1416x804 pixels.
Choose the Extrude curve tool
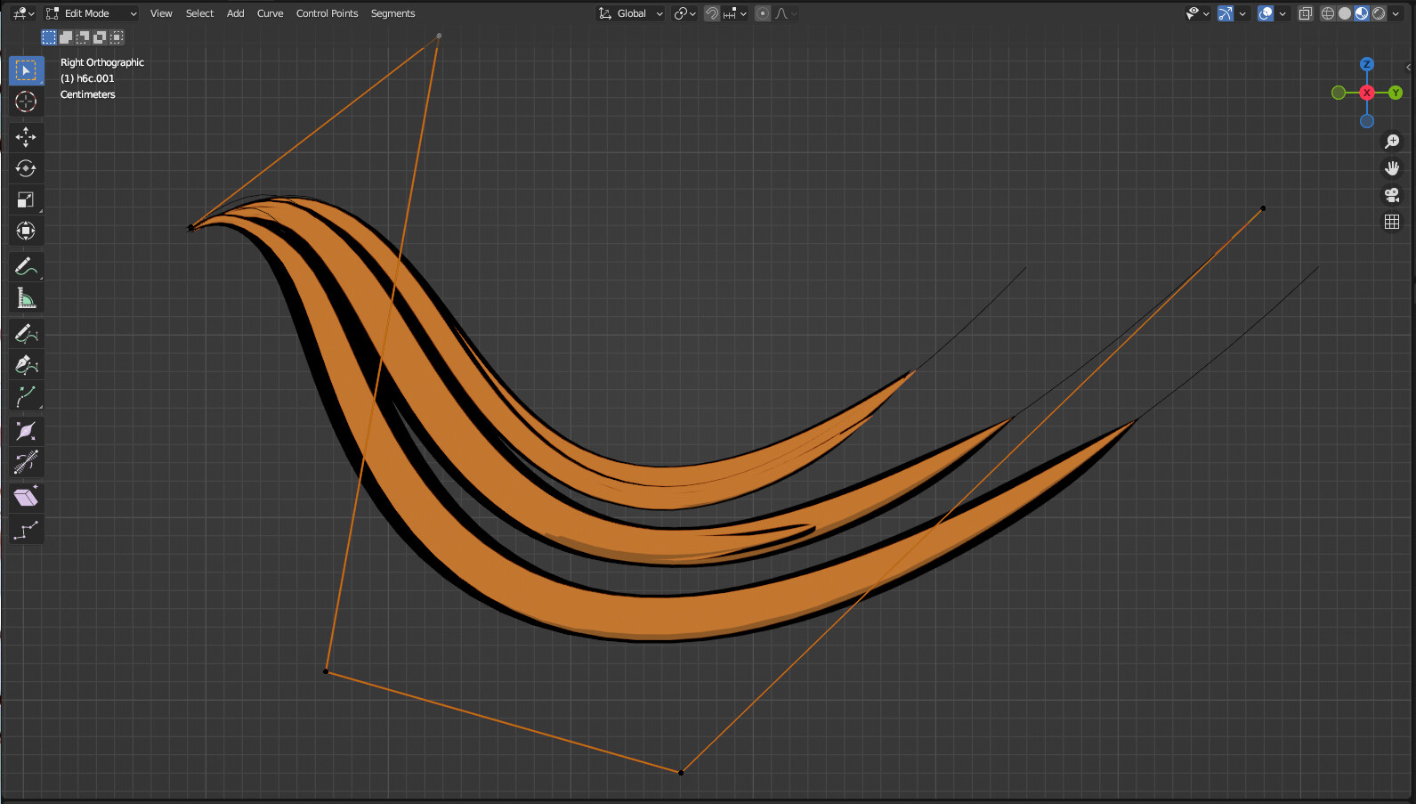(26, 396)
